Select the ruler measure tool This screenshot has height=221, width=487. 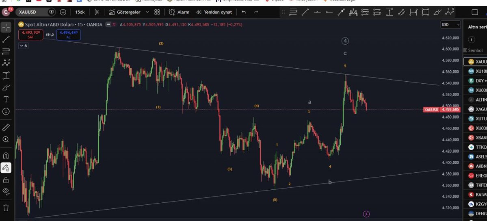(x=6, y=128)
